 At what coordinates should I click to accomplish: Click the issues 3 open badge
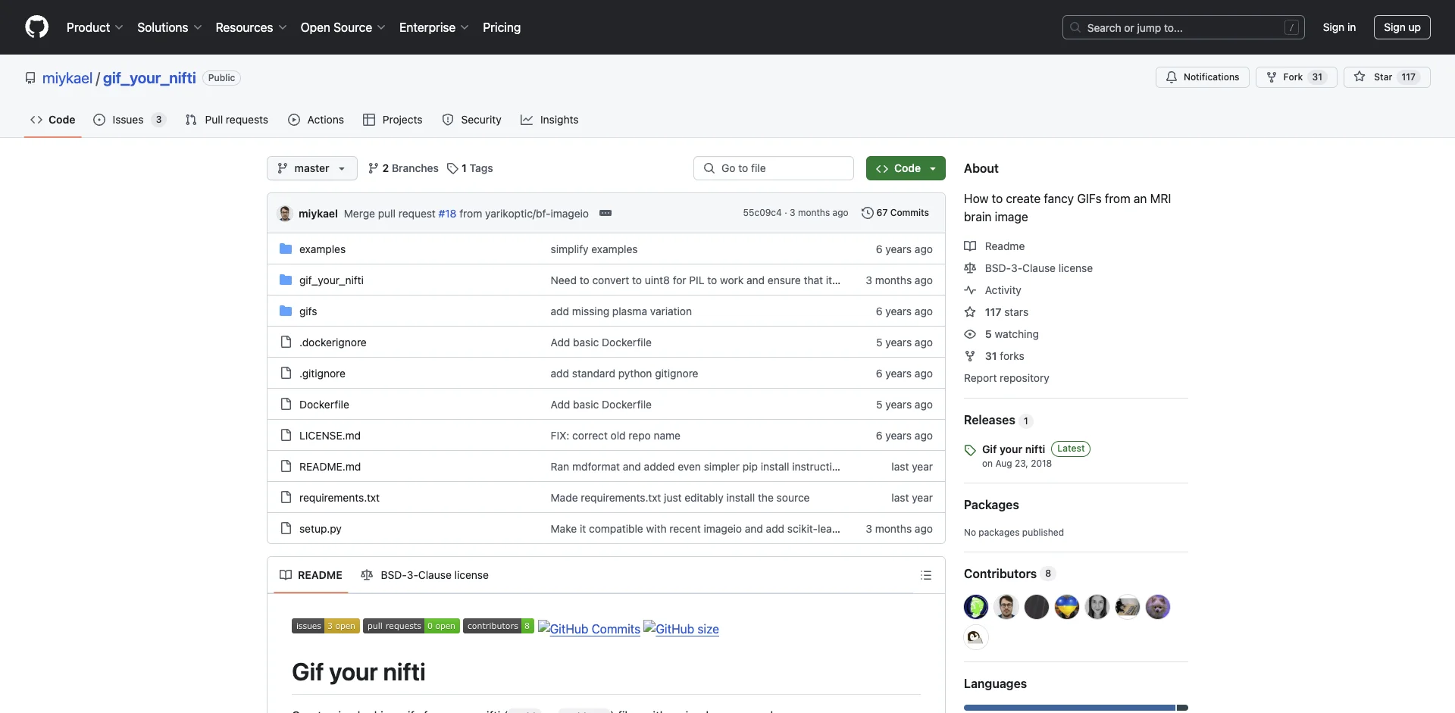[x=326, y=626]
